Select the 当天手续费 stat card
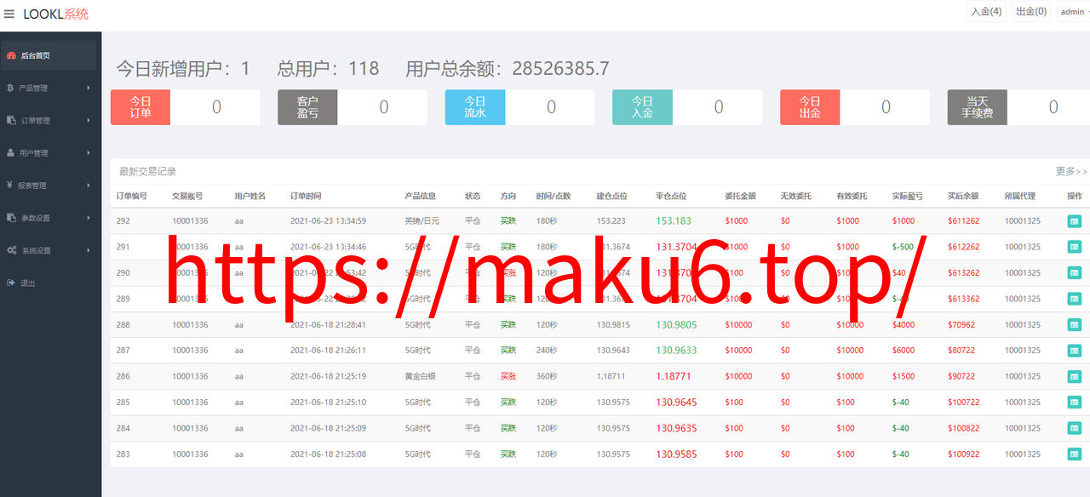Screen dimensions: 1090x497 1018,107
